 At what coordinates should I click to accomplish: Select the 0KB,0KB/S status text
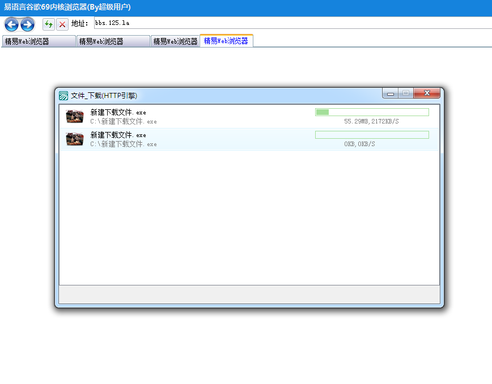(x=359, y=144)
